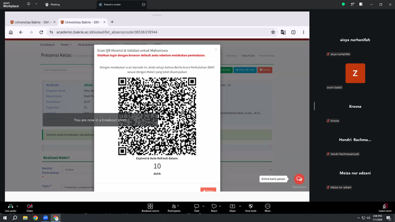Close the QR scan dialog
Image resolution: width=395 pixels, height=222 pixels.
click(216, 49)
